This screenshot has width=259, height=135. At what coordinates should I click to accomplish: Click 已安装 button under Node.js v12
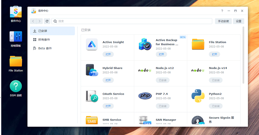(x=163, y=80)
